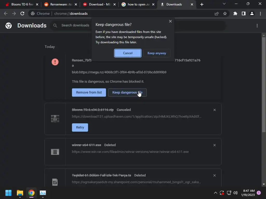Remove Teşkilat 61.Bölüm entry from list
This screenshot has height=199, width=266.
(214, 175)
